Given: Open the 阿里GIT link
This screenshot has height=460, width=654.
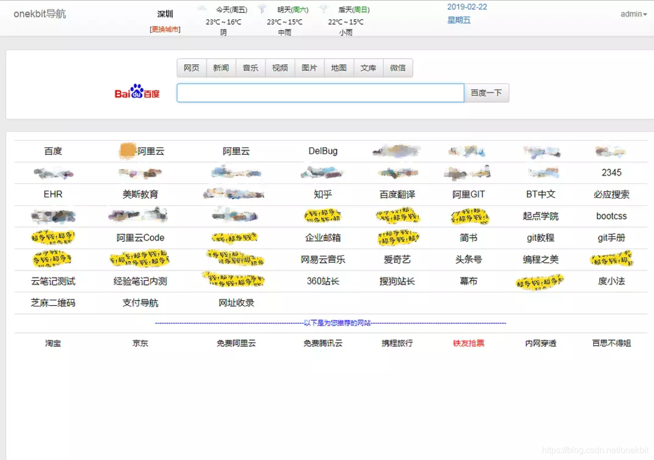Looking at the screenshot, I should coord(468,194).
